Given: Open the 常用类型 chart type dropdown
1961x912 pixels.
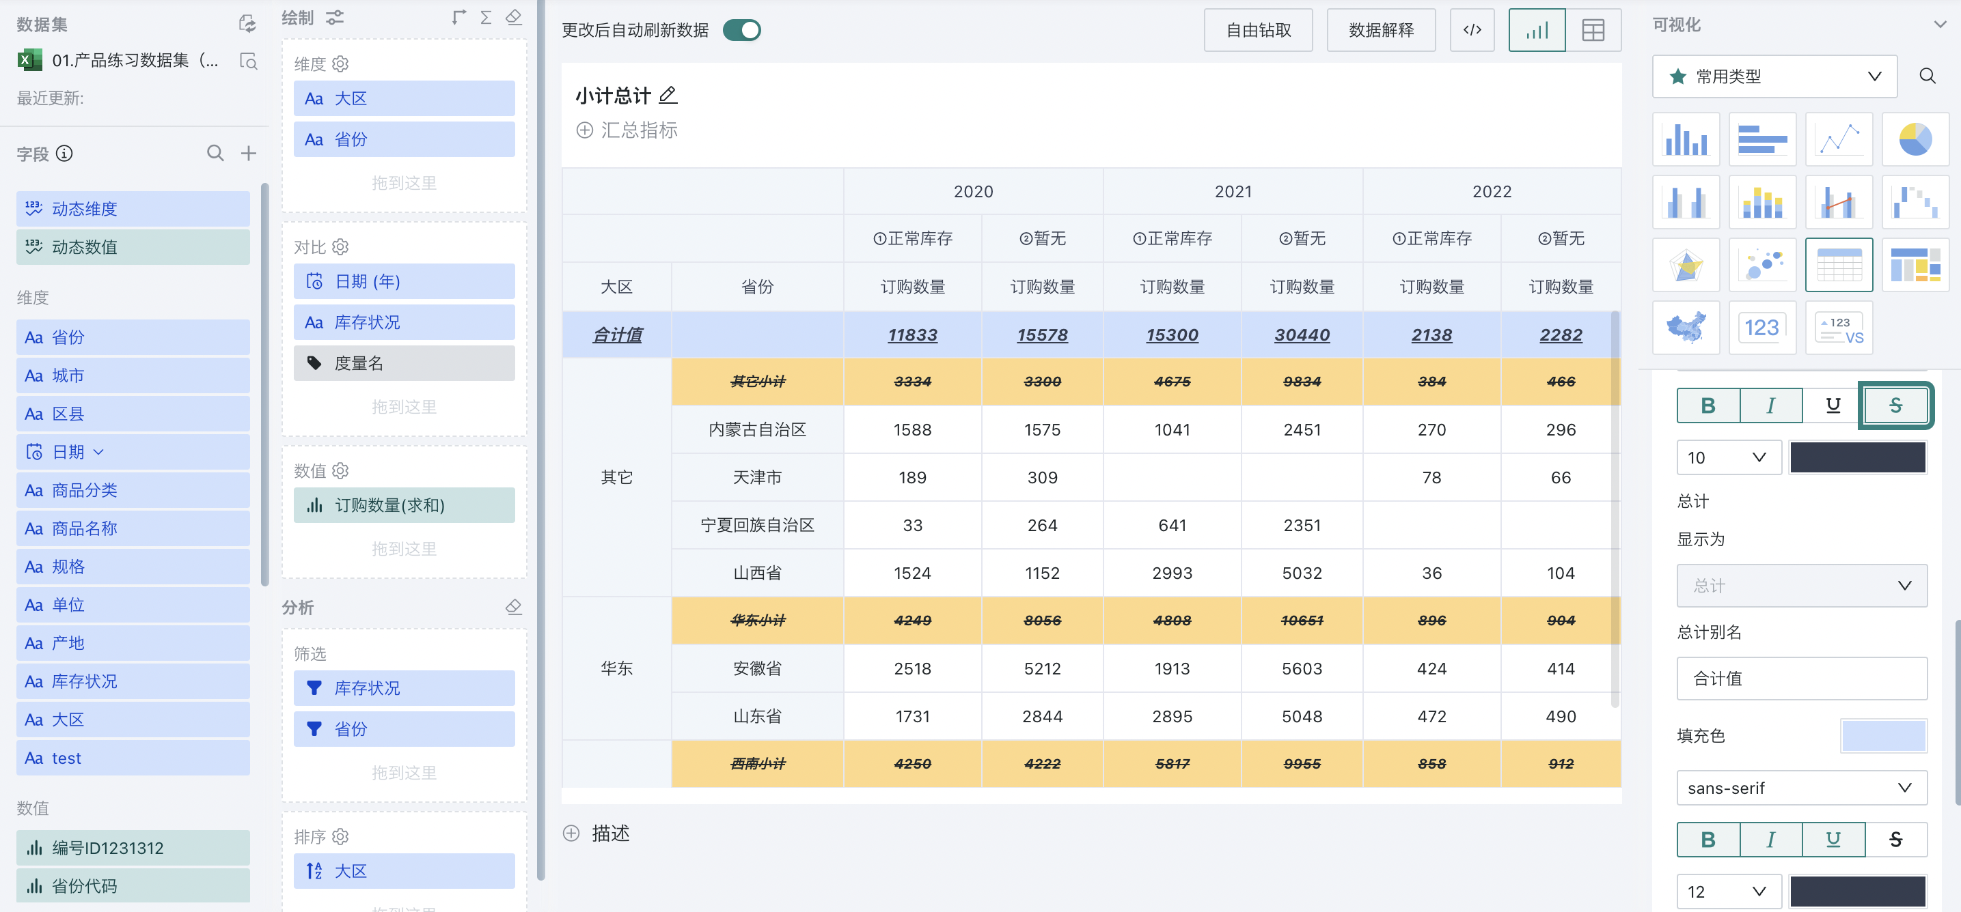Looking at the screenshot, I should pyautogui.click(x=1774, y=76).
